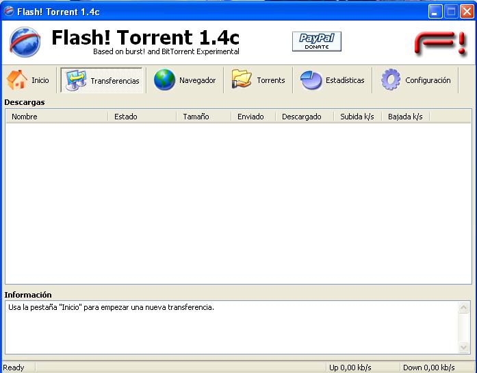Click the Información scrollbar up arrow
477x373 pixels.
463,307
